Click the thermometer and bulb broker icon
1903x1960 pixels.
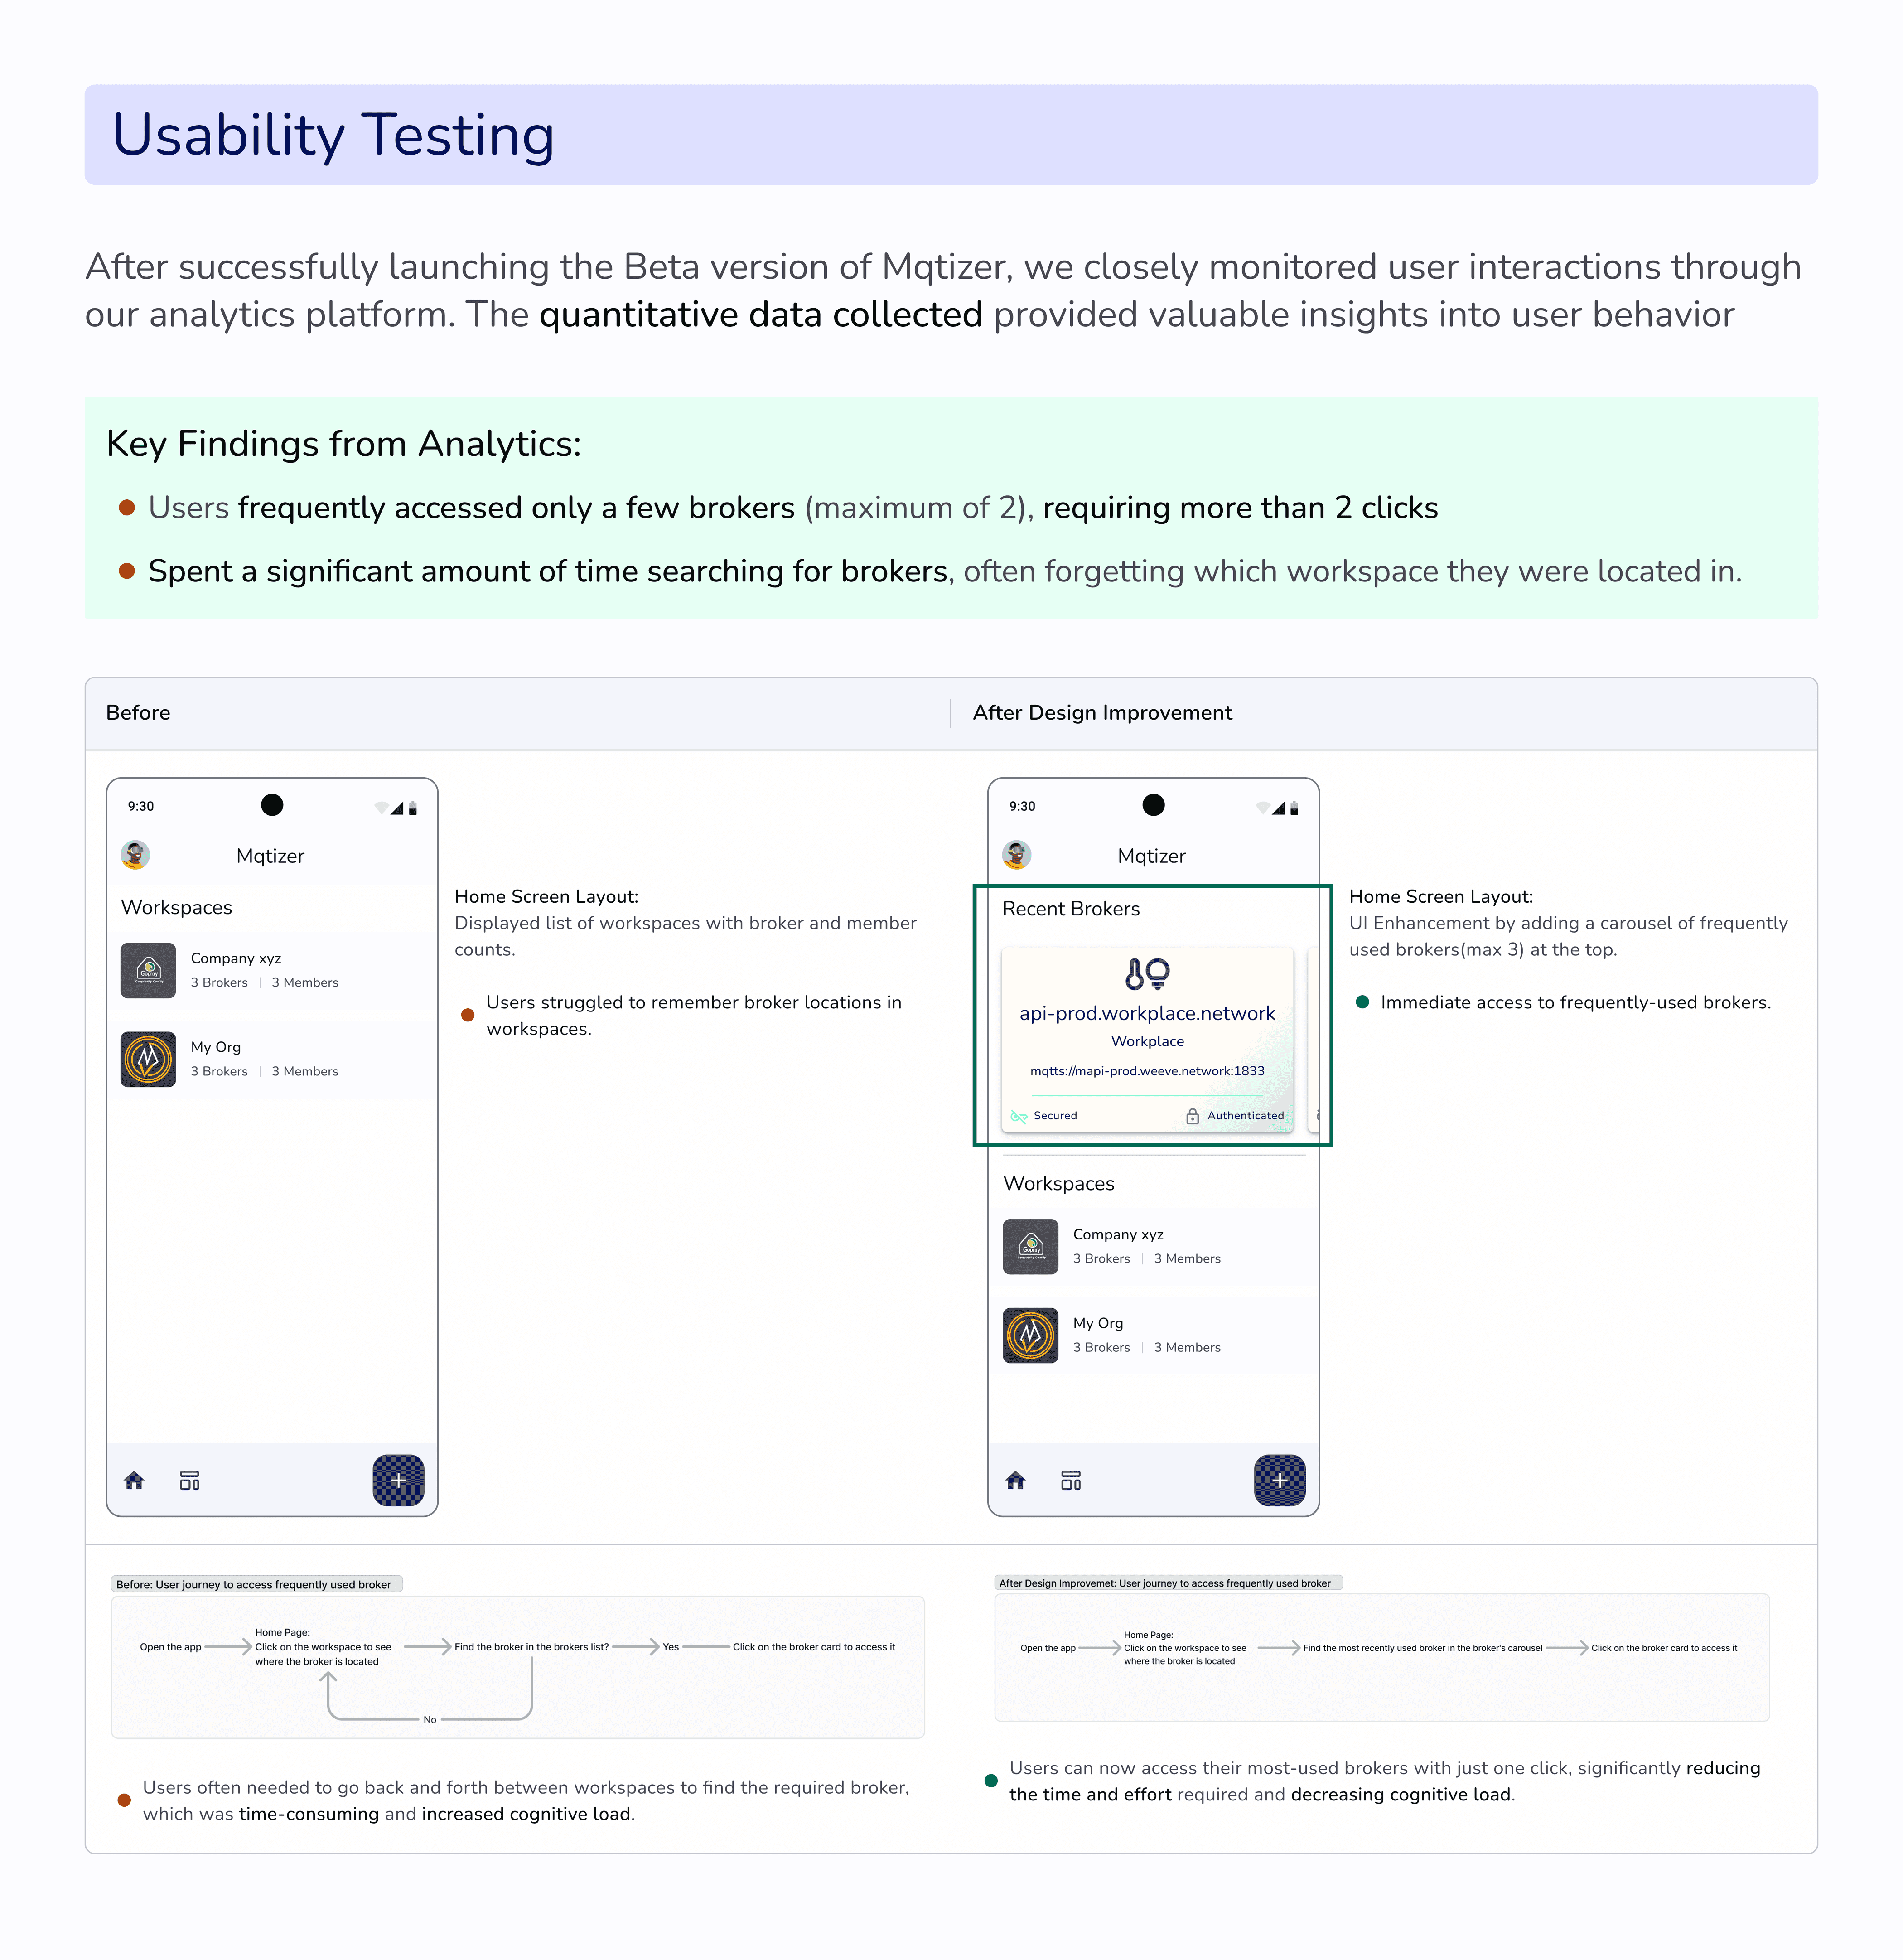[x=1147, y=973]
